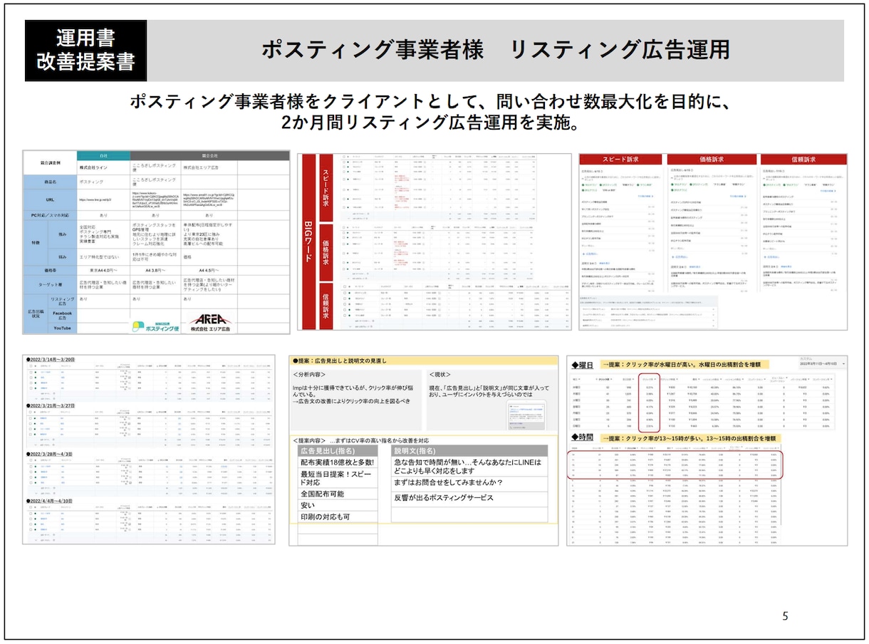Click the A4 3.8円〜 price cell

[x=156, y=271]
